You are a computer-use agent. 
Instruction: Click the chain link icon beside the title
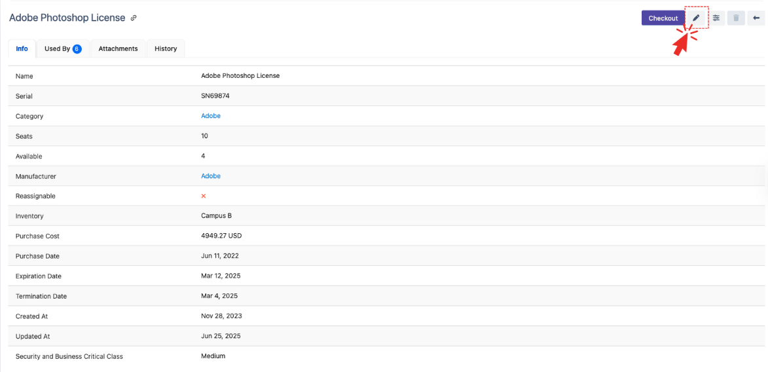[x=134, y=18]
